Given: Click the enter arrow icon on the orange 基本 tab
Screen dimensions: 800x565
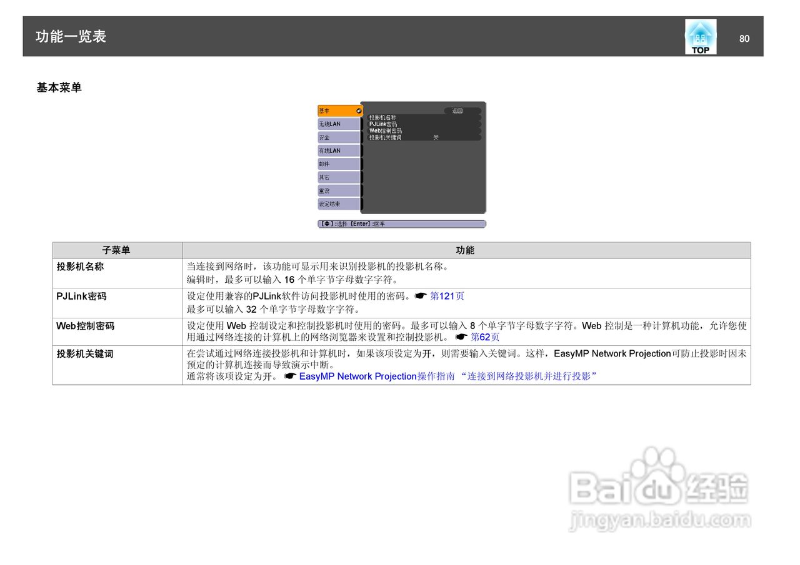Looking at the screenshot, I should click(359, 111).
